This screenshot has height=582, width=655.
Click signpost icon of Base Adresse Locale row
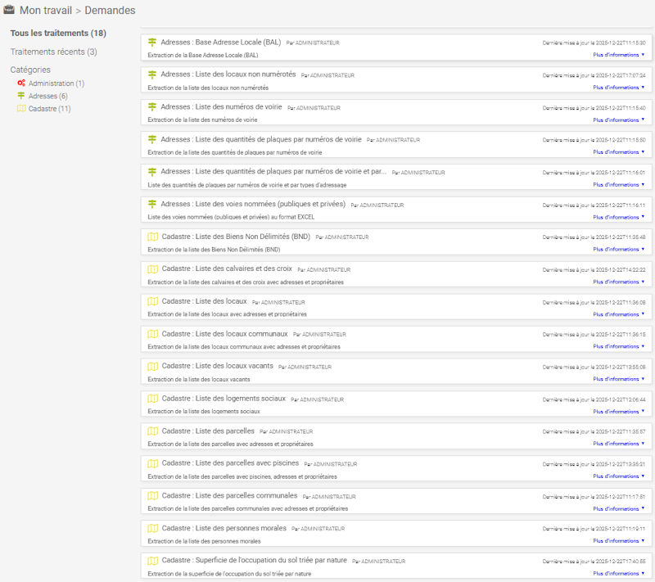coord(152,42)
